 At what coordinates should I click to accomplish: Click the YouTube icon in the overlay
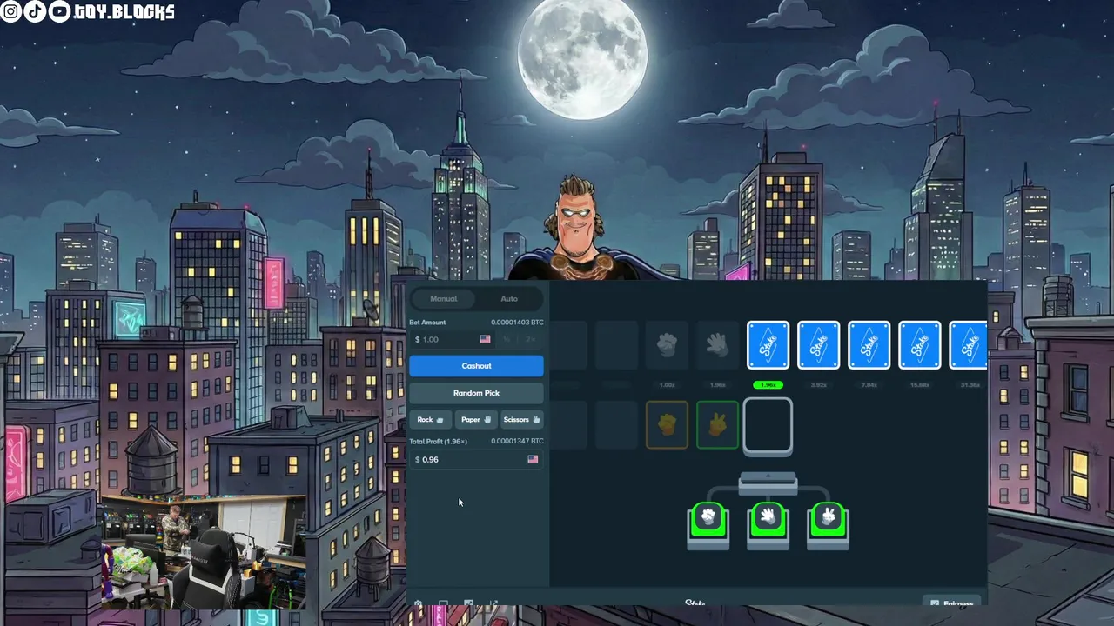59,11
